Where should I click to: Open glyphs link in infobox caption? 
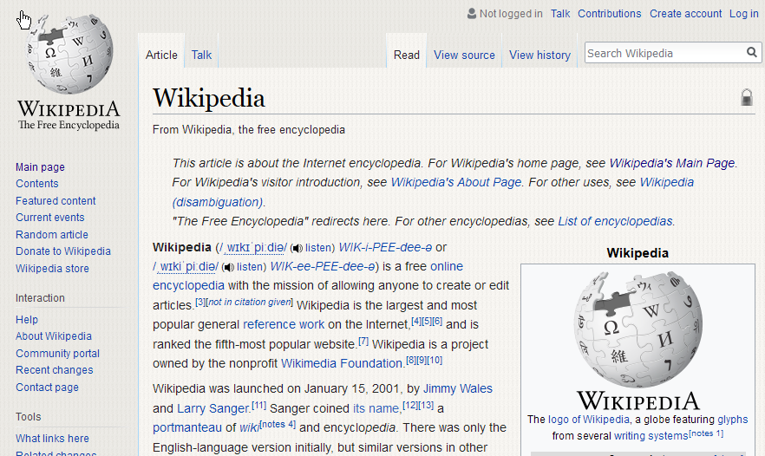(x=732, y=420)
